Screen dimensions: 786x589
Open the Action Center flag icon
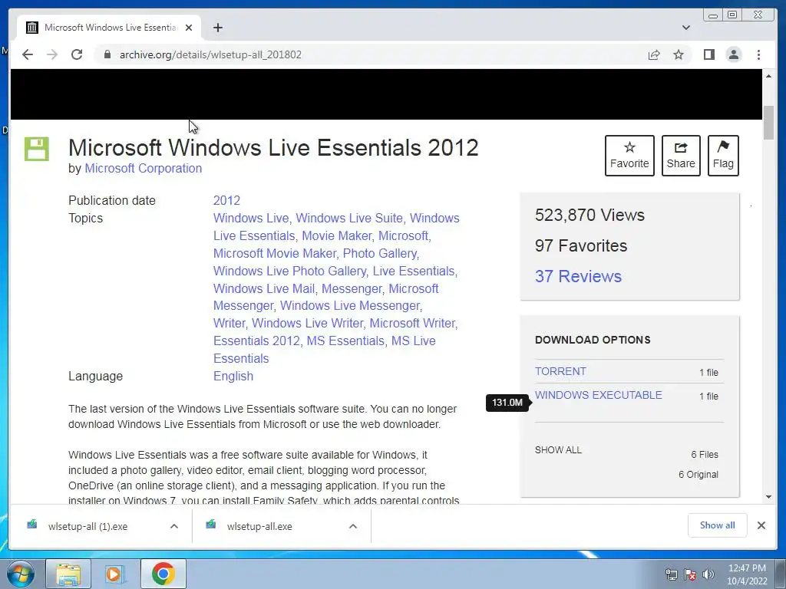(690, 574)
